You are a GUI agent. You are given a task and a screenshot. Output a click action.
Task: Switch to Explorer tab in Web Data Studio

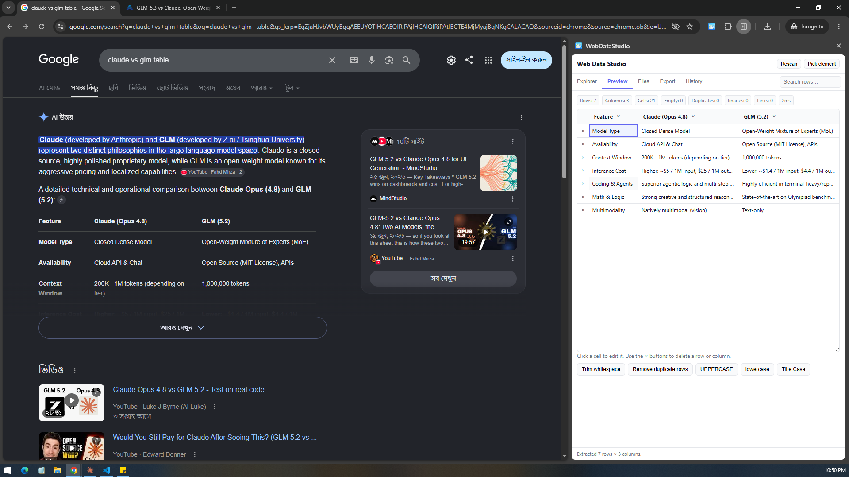[x=587, y=81]
